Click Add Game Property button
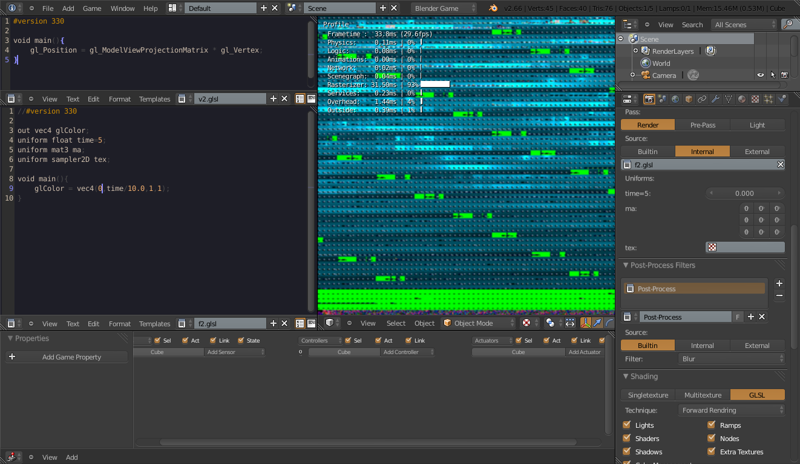This screenshot has height=464, width=800. 67,357
